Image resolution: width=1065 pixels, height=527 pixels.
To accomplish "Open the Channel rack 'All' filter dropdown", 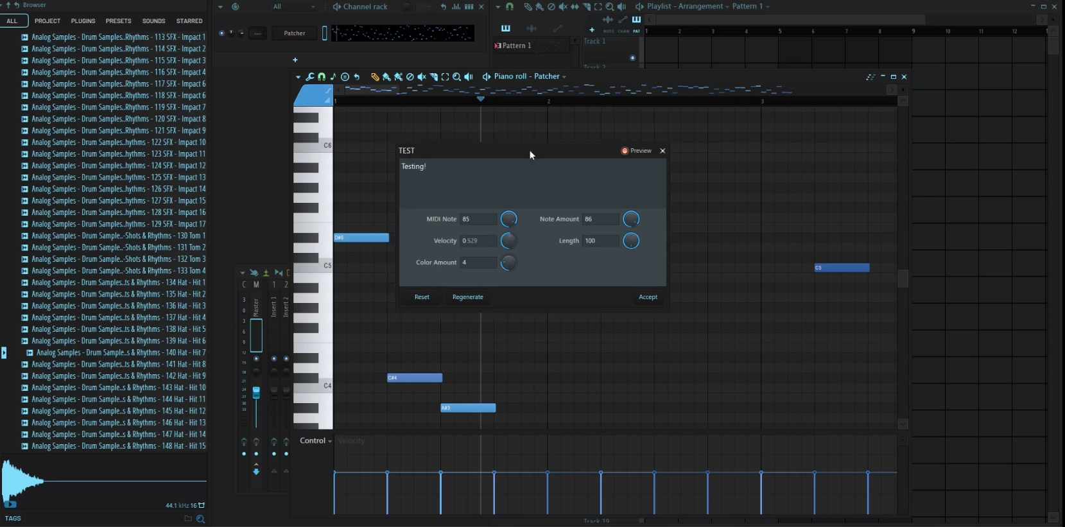I will click(x=294, y=7).
